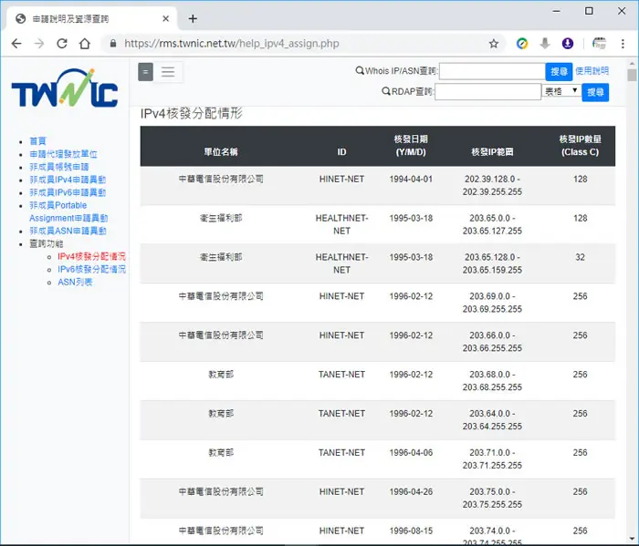Click the page scrollbar thumb

point(632,76)
